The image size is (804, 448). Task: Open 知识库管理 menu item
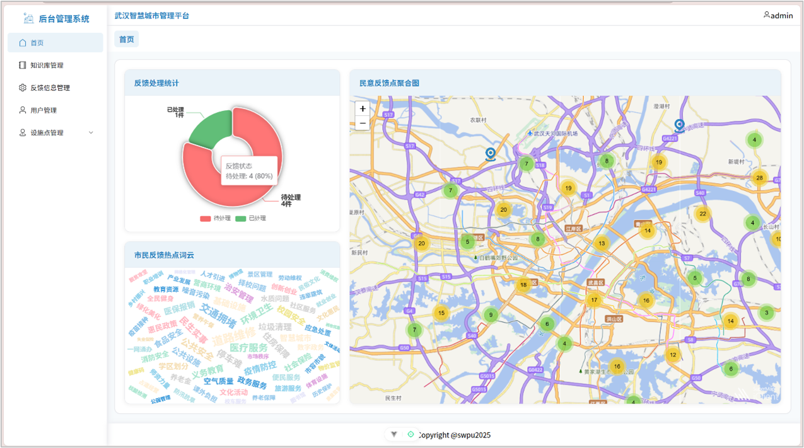47,66
